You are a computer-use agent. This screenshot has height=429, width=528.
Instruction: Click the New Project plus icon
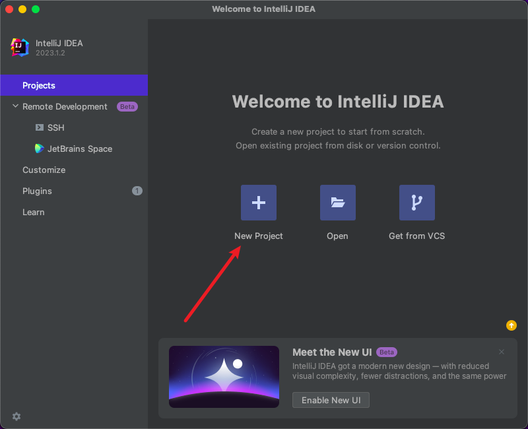[x=258, y=203]
